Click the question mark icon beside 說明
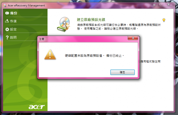 click(x=7, y=38)
